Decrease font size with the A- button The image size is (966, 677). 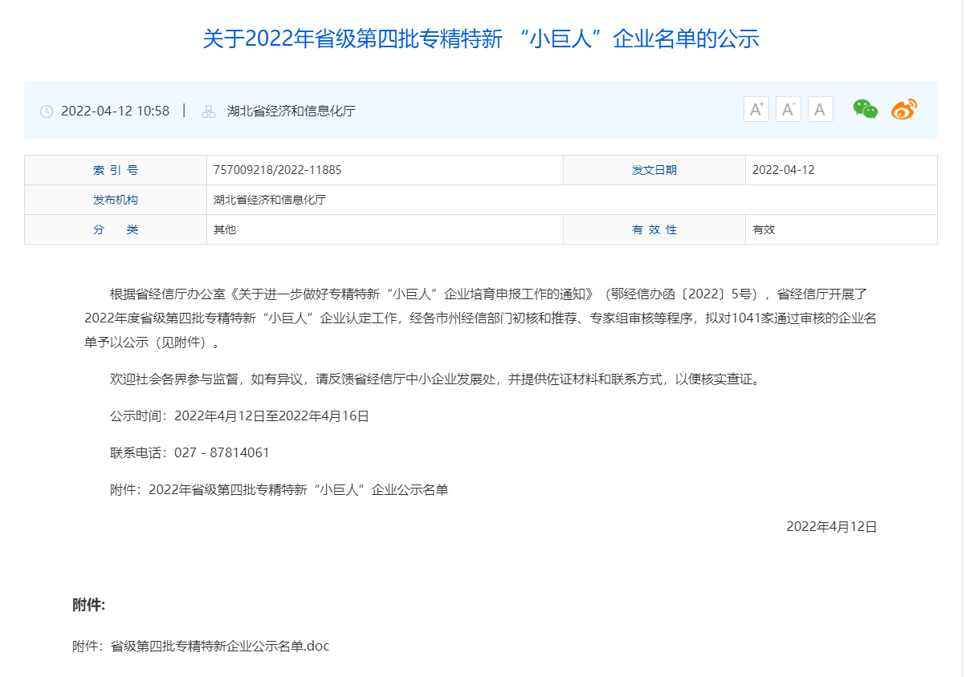(x=788, y=110)
